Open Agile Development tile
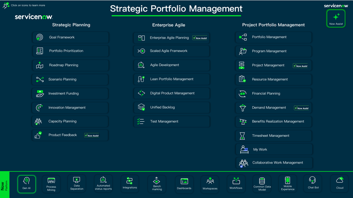Viewport: 353px width, 198px height. pyautogui.click(x=172, y=65)
